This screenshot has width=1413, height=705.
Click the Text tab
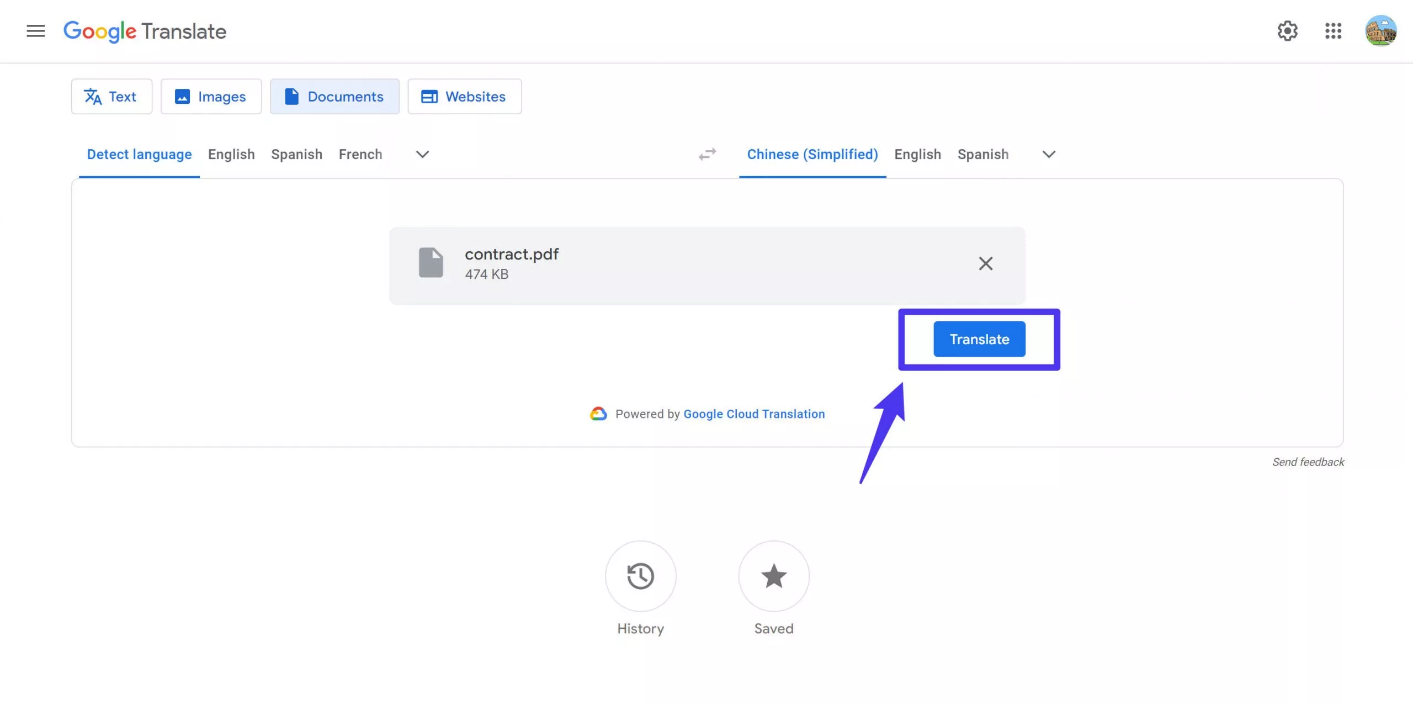[x=111, y=97]
